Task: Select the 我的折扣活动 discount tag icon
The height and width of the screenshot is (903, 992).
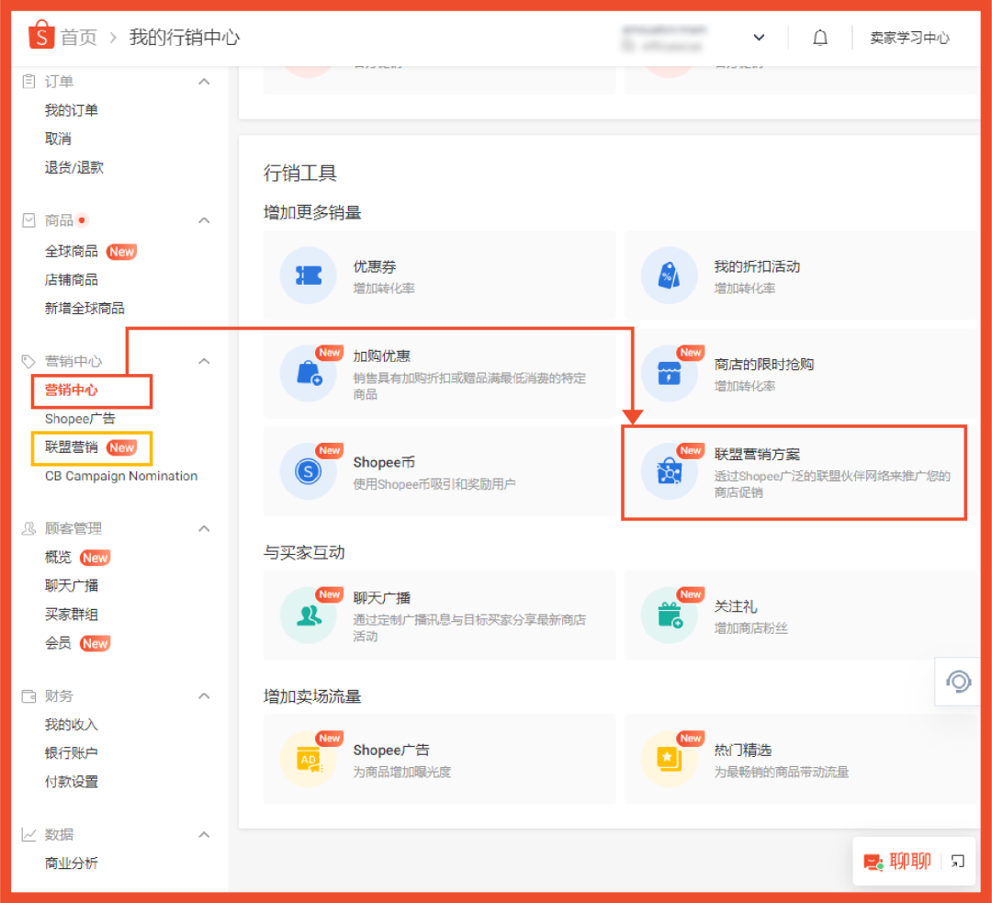Action: click(x=670, y=276)
